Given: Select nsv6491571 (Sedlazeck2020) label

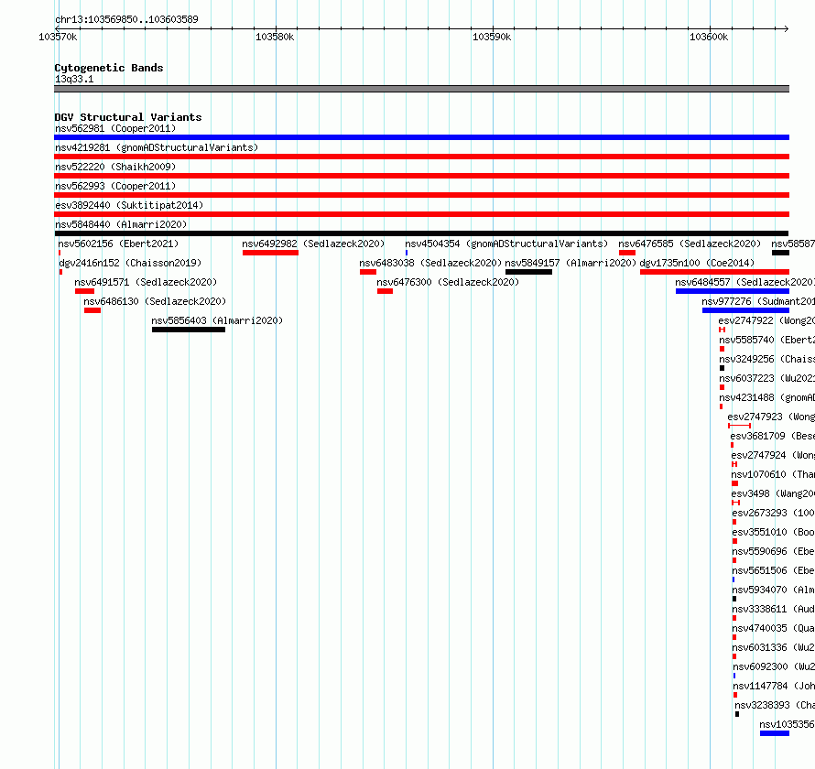Looking at the screenshot, I should coord(146,282).
